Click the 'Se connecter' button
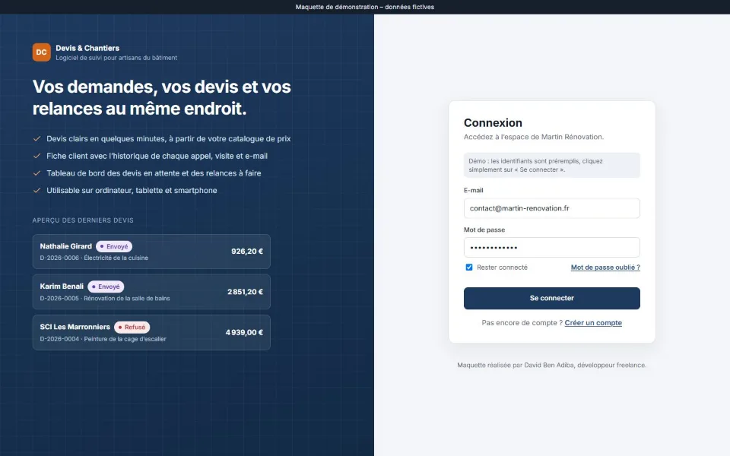Image resolution: width=730 pixels, height=456 pixels. [552, 298]
